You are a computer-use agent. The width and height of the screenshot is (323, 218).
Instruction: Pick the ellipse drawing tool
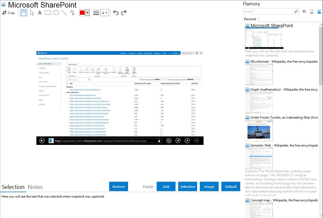coord(56,13)
